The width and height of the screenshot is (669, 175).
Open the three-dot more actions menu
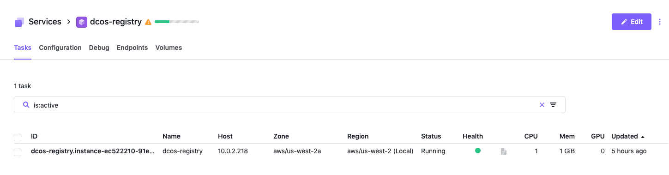(x=660, y=22)
